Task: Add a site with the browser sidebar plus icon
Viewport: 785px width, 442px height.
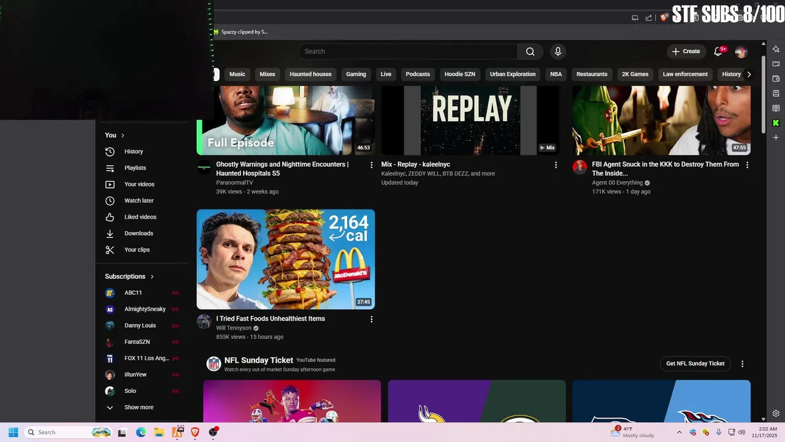Action: click(x=776, y=138)
